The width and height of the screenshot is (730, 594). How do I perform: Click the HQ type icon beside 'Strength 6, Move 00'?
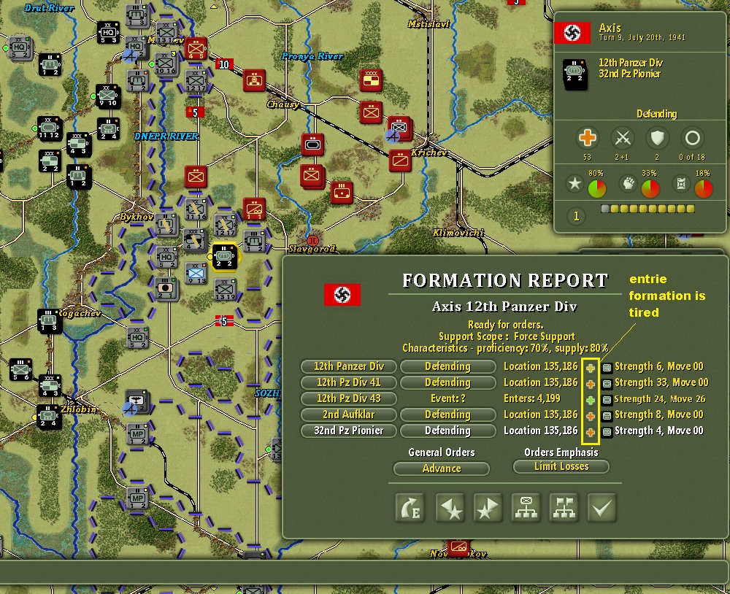[607, 368]
